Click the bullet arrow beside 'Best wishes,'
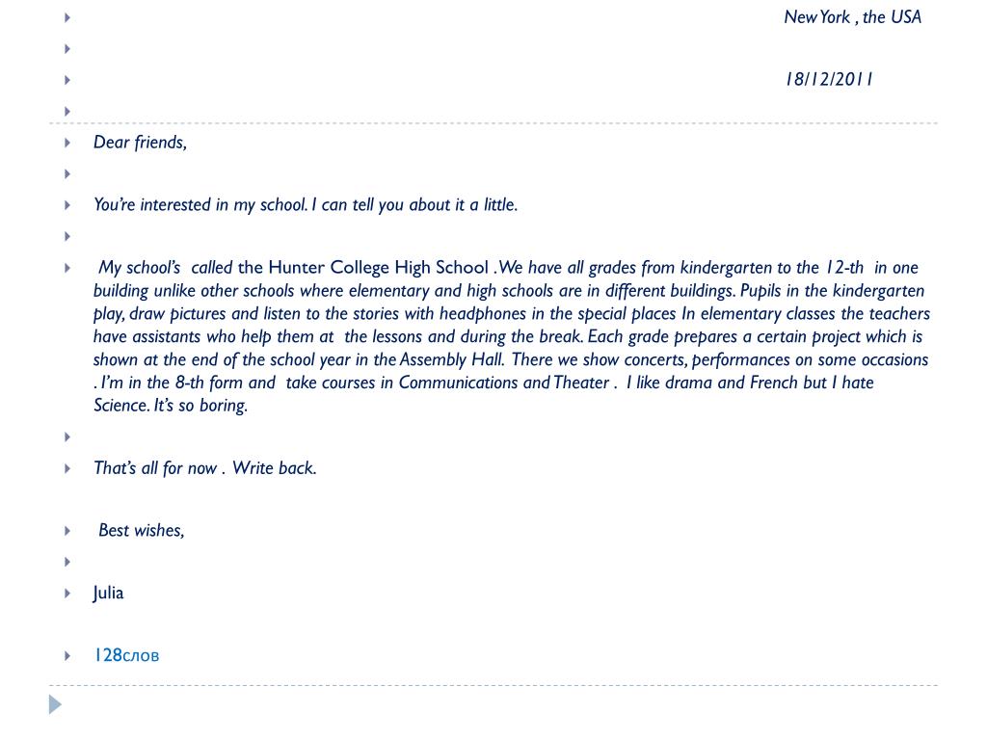This screenshot has width=987, height=740. pyautogui.click(x=67, y=531)
